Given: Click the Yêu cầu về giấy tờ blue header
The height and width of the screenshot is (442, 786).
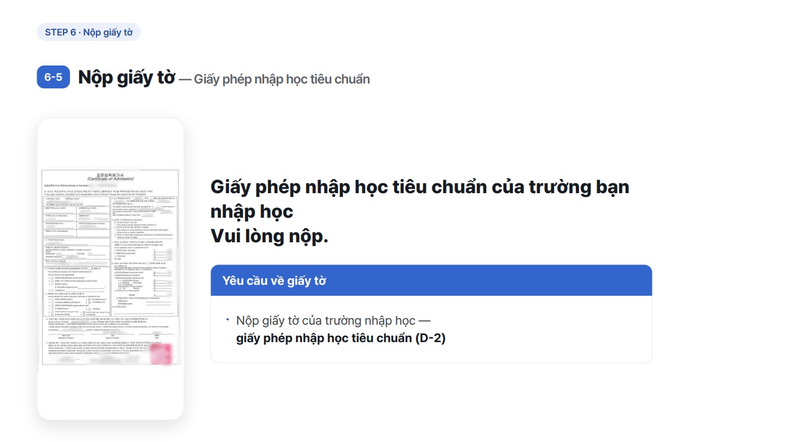Looking at the screenshot, I should (431, 280).
